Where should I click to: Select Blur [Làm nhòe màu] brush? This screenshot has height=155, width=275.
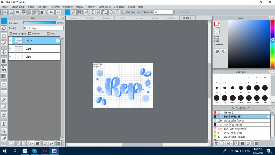(242, 129)
